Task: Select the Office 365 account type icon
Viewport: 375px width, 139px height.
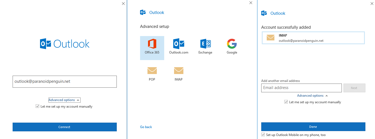Action: coord(152,44)
